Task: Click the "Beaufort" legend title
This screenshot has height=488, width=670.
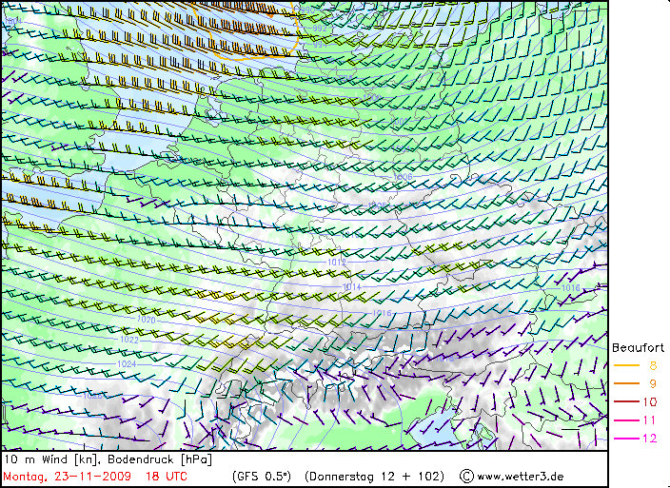Action: pos(638,348)
